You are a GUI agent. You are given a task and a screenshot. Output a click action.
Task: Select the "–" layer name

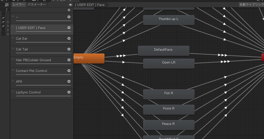coord(17,17)
